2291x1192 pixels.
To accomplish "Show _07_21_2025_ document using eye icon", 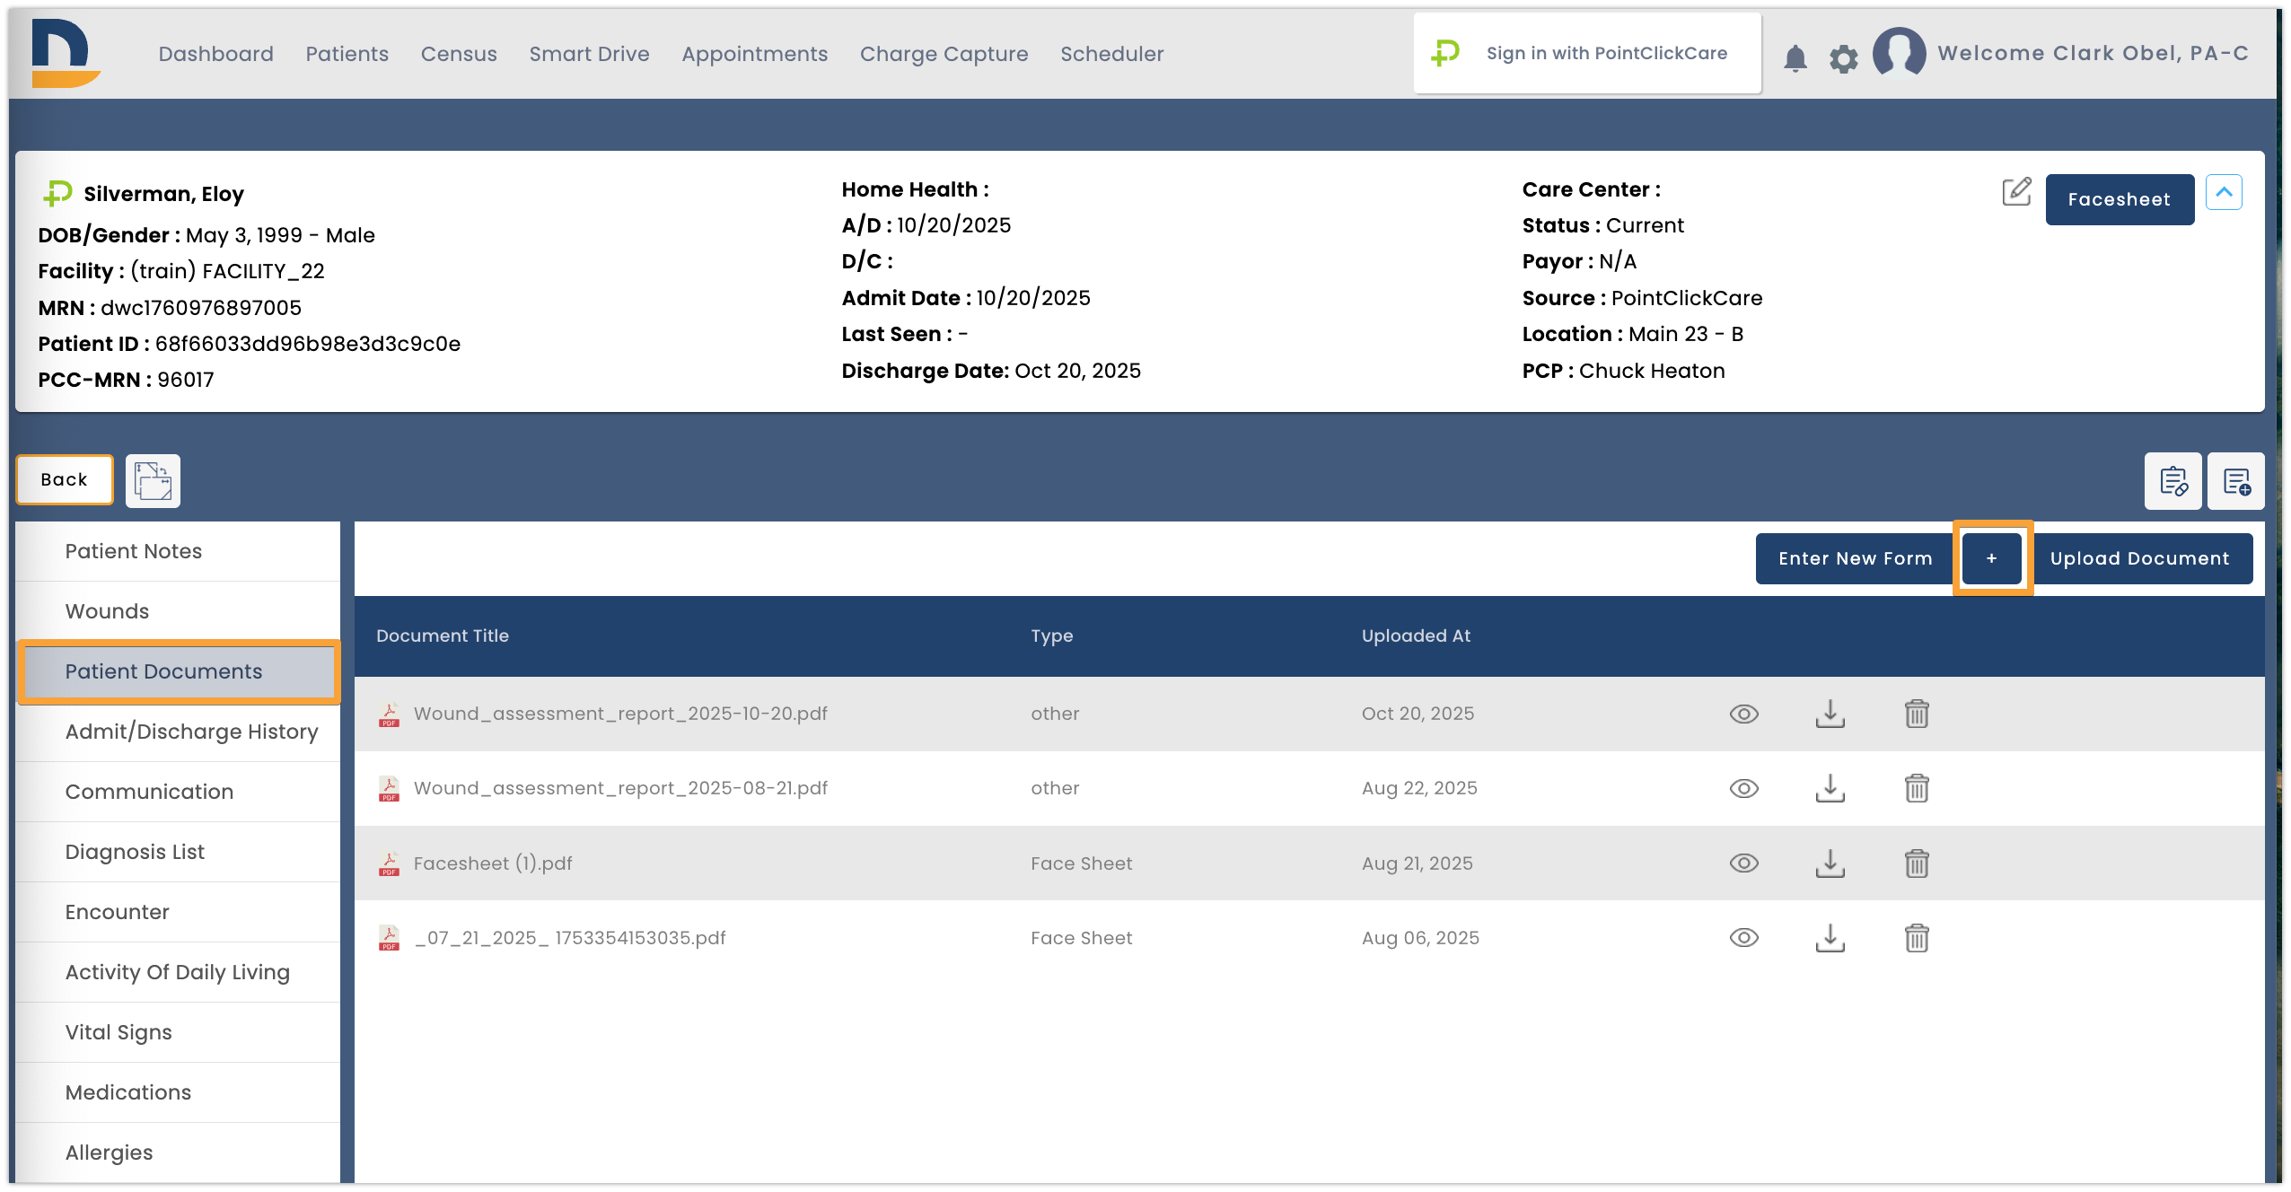I will click(x=1743, y=937).
